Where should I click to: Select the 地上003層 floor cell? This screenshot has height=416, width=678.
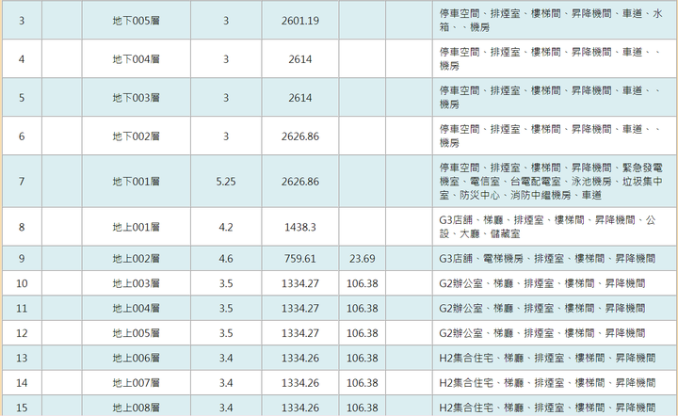(x=137, y=283)
